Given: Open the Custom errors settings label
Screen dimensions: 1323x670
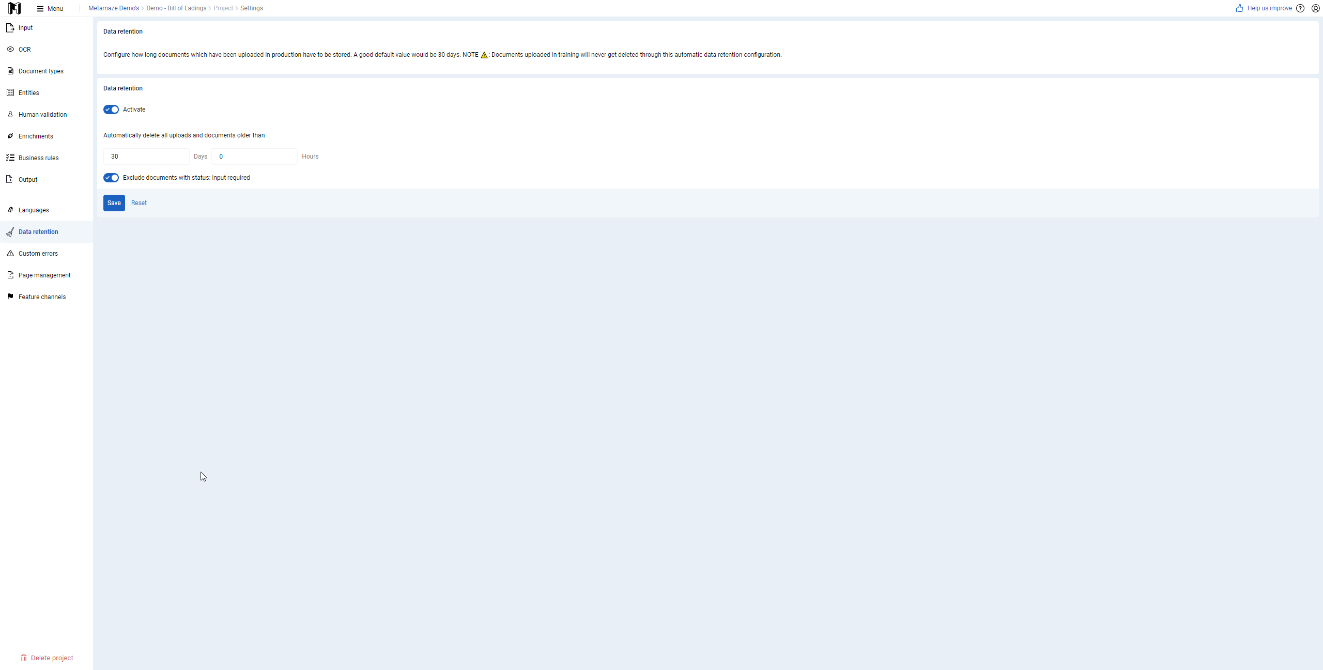Looking at the screenshot, I should pos(38,254).
